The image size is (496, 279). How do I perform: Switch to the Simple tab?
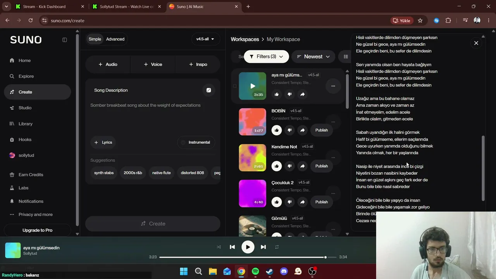tap(95, 39)
